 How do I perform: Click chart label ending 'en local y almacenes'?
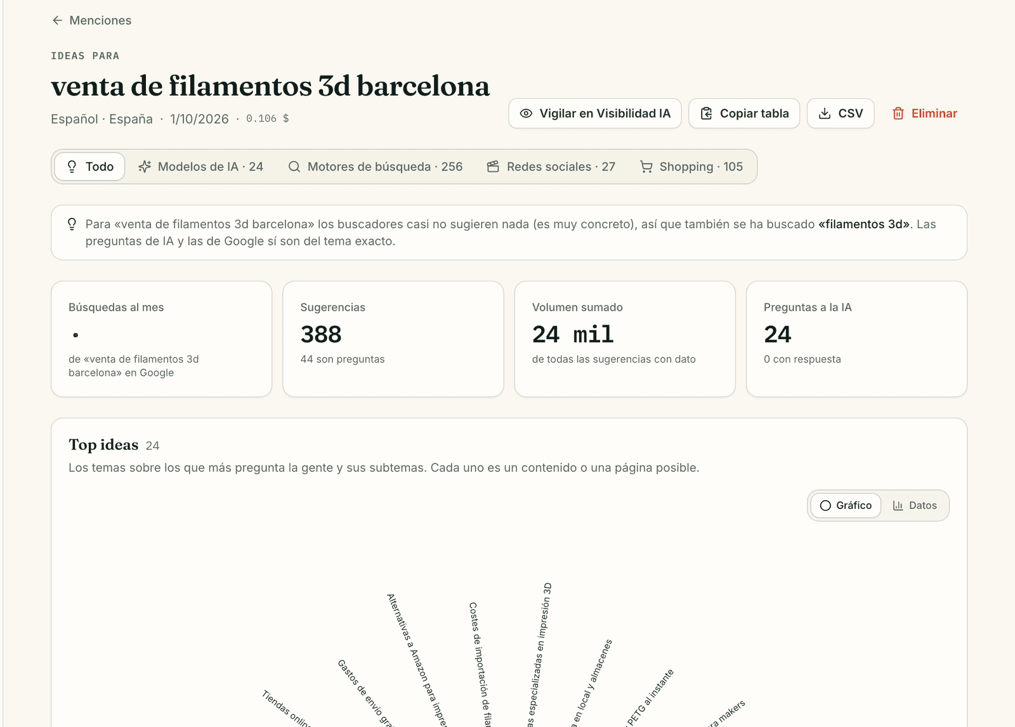(x=591, y=683)
